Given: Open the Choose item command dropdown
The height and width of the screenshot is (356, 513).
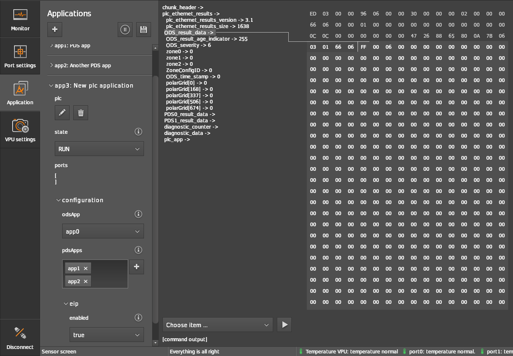Looking at the screenshot, I should [x=218, y=325].
